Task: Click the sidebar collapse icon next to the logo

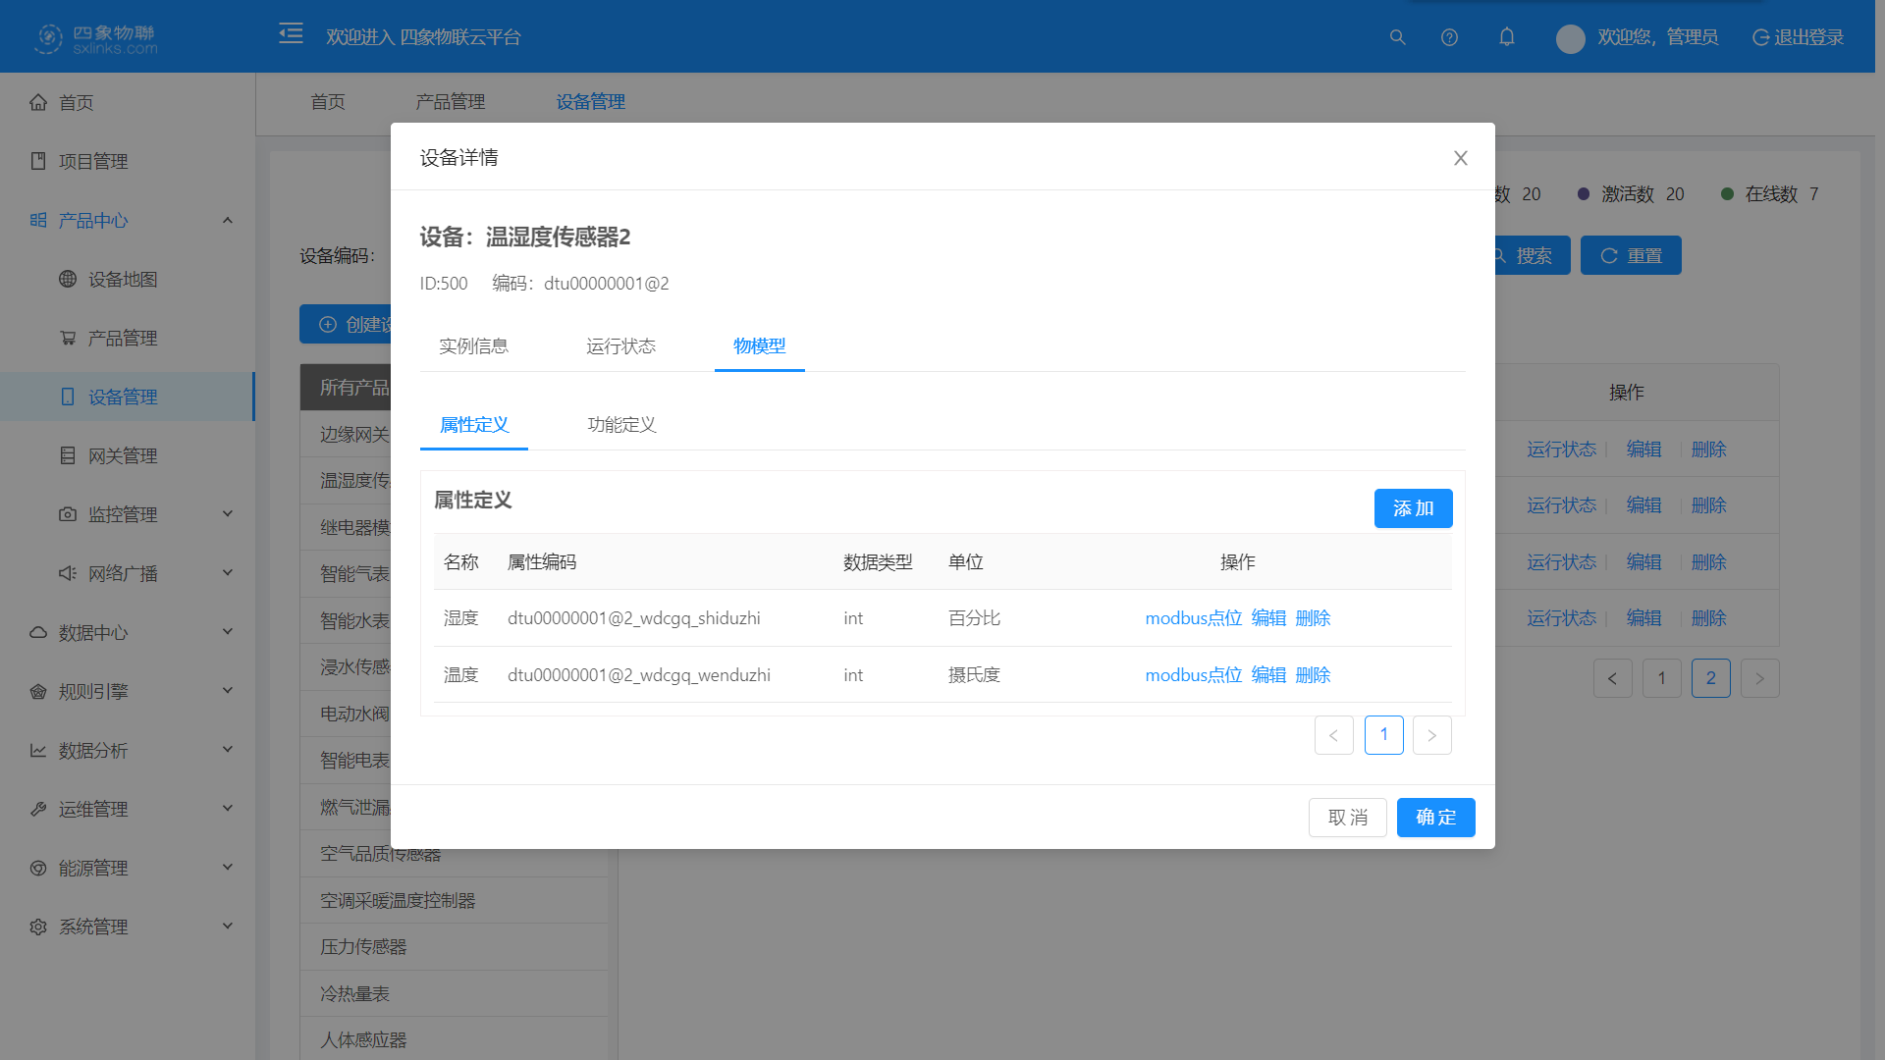Action: pos(291,32)
